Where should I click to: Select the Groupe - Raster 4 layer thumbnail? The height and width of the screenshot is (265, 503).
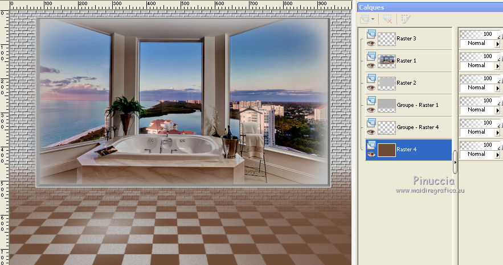[387, 128]
